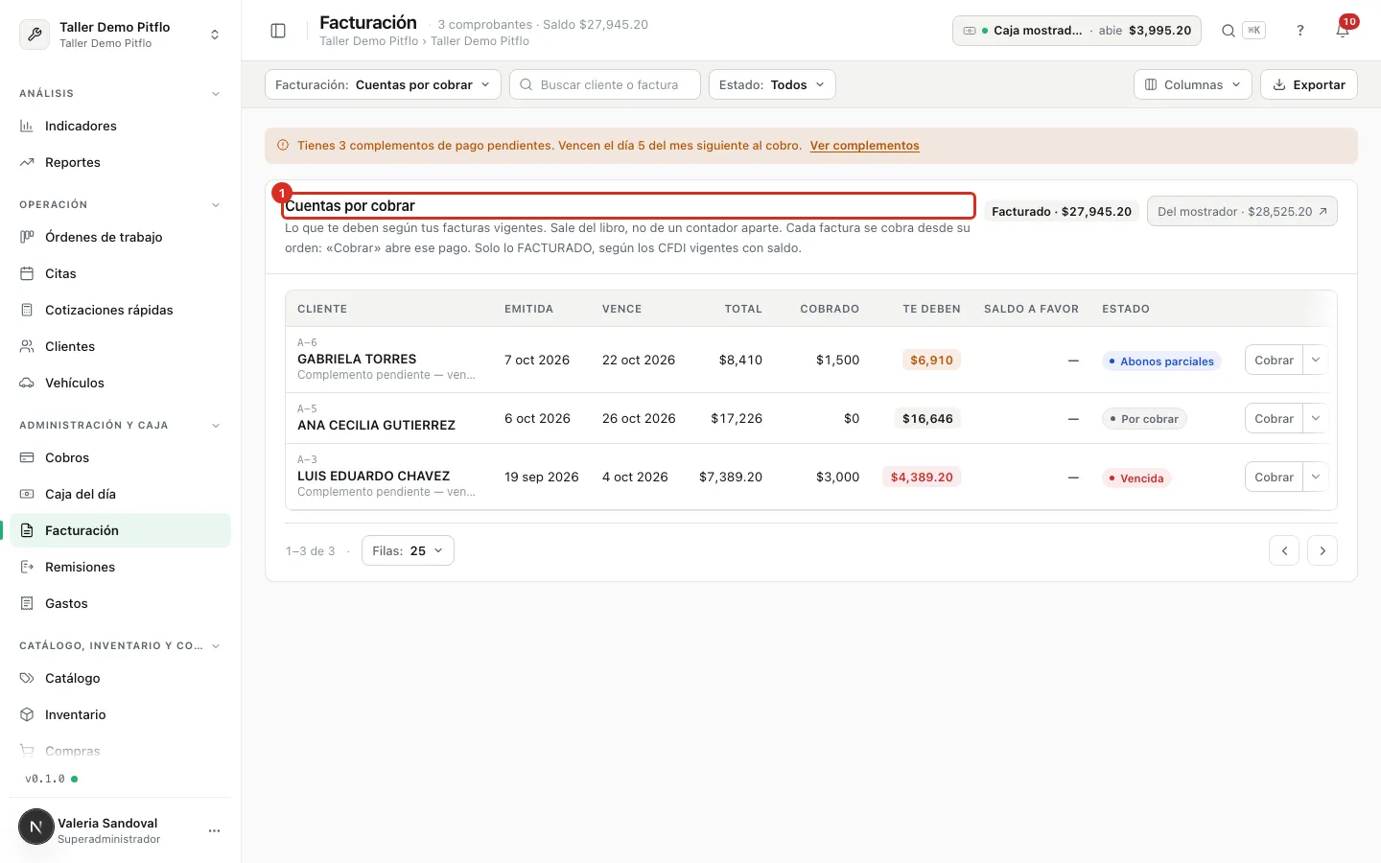Open the notifications bell
This screenshot has width=1381, height=863.
coord(1343,31)
